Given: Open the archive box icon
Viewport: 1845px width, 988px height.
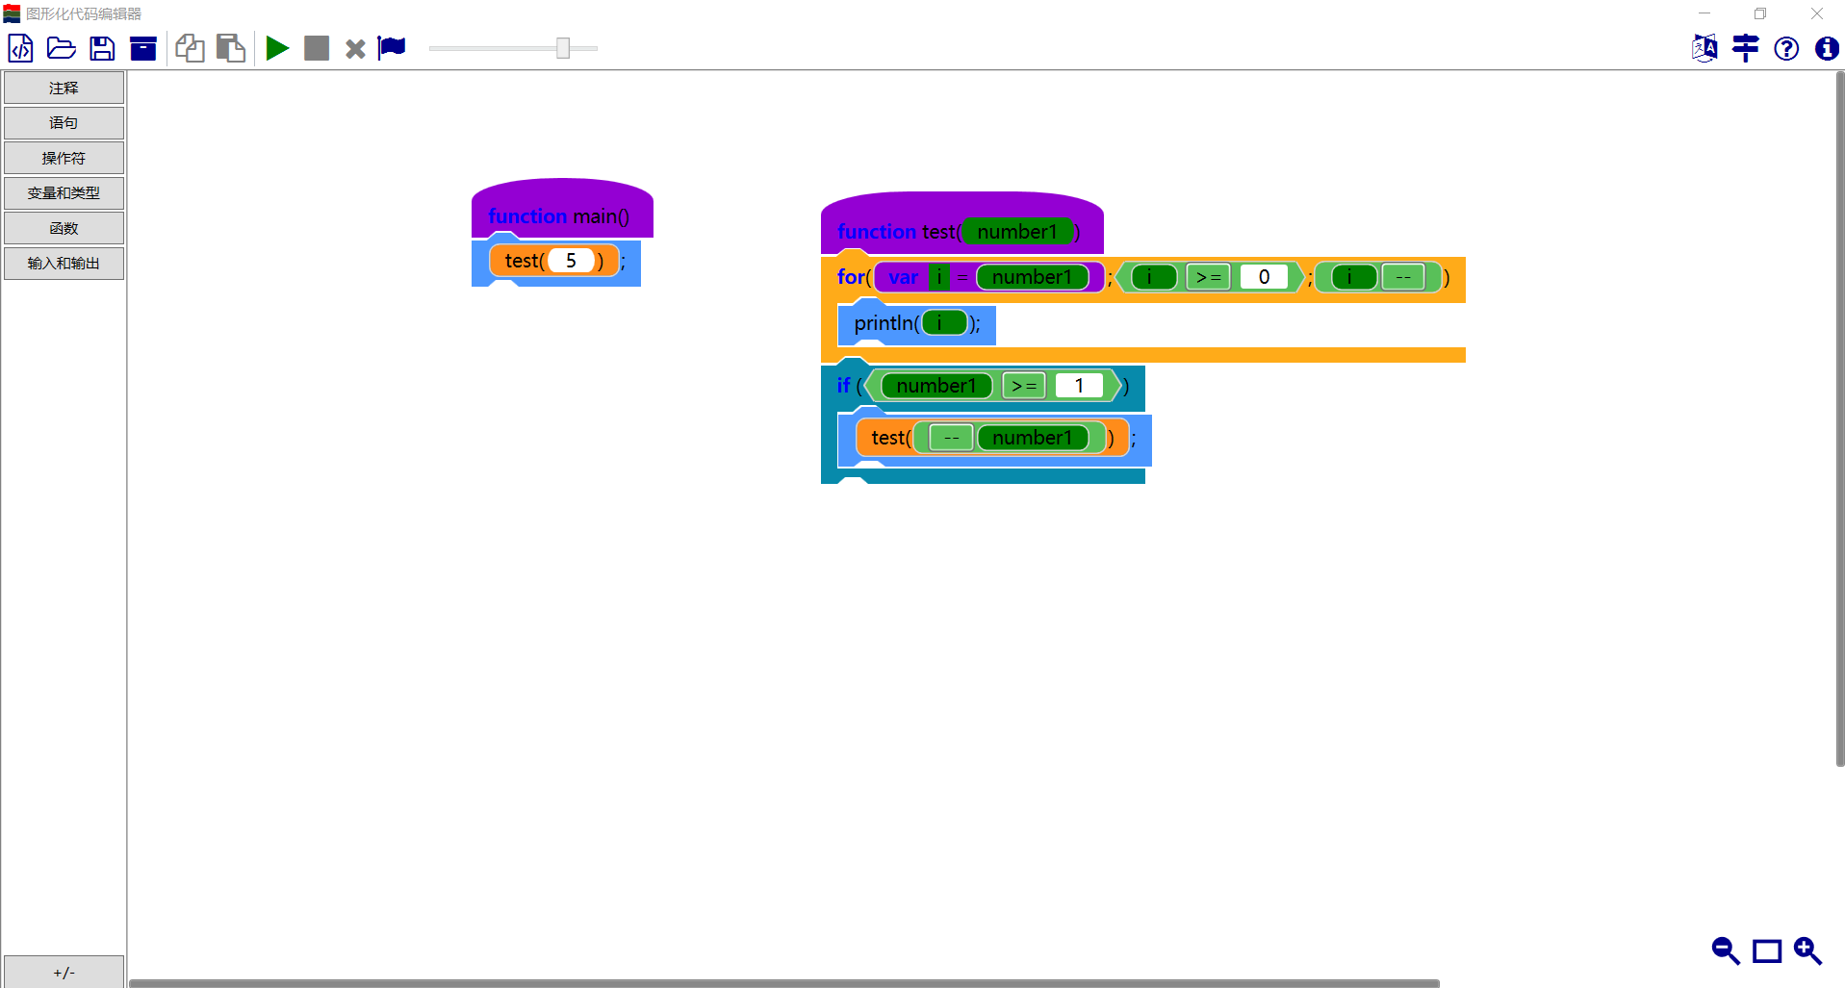Looking at the screenshot, I should (x=143, y=48).
